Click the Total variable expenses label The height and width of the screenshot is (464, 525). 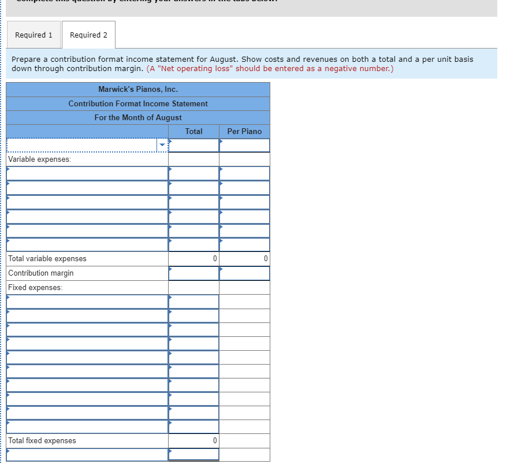[47, 259]
